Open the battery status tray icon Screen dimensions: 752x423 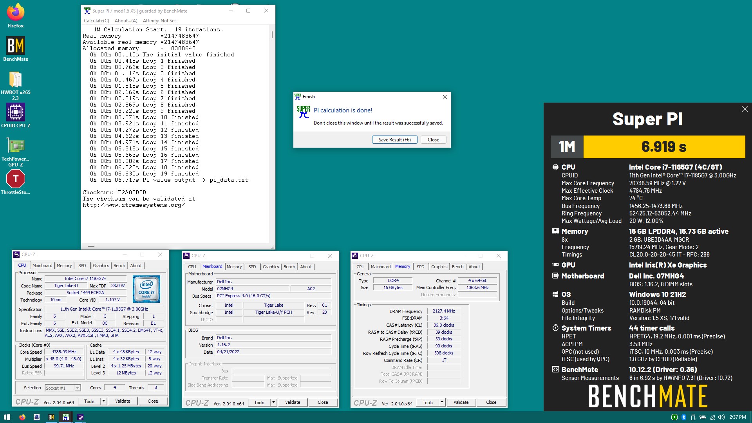(x=703, y=417)
